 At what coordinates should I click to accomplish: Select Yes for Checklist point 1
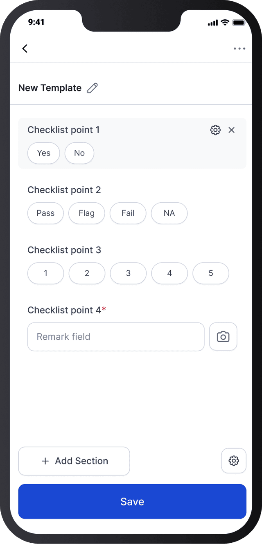43,153
